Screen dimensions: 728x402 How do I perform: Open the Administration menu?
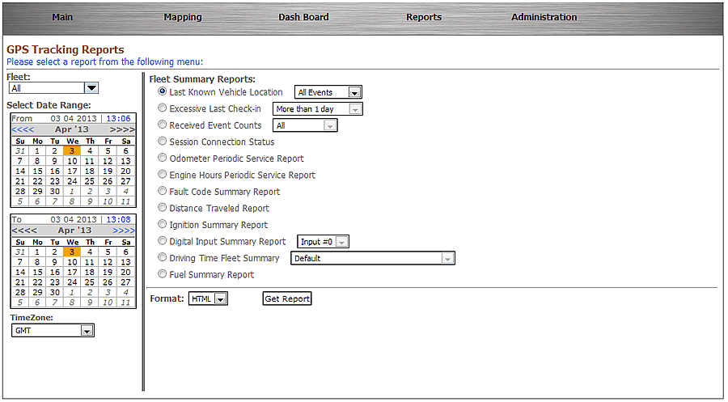click(544, 17)
